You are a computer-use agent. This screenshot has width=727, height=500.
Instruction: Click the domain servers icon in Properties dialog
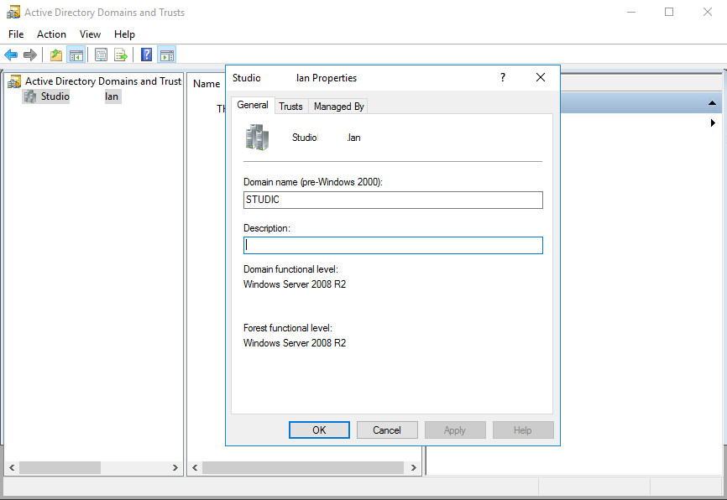coord(257,137)
